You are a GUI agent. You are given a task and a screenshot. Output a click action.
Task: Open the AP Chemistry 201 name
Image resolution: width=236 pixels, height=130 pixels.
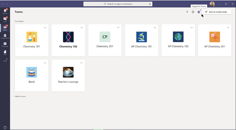215,46
